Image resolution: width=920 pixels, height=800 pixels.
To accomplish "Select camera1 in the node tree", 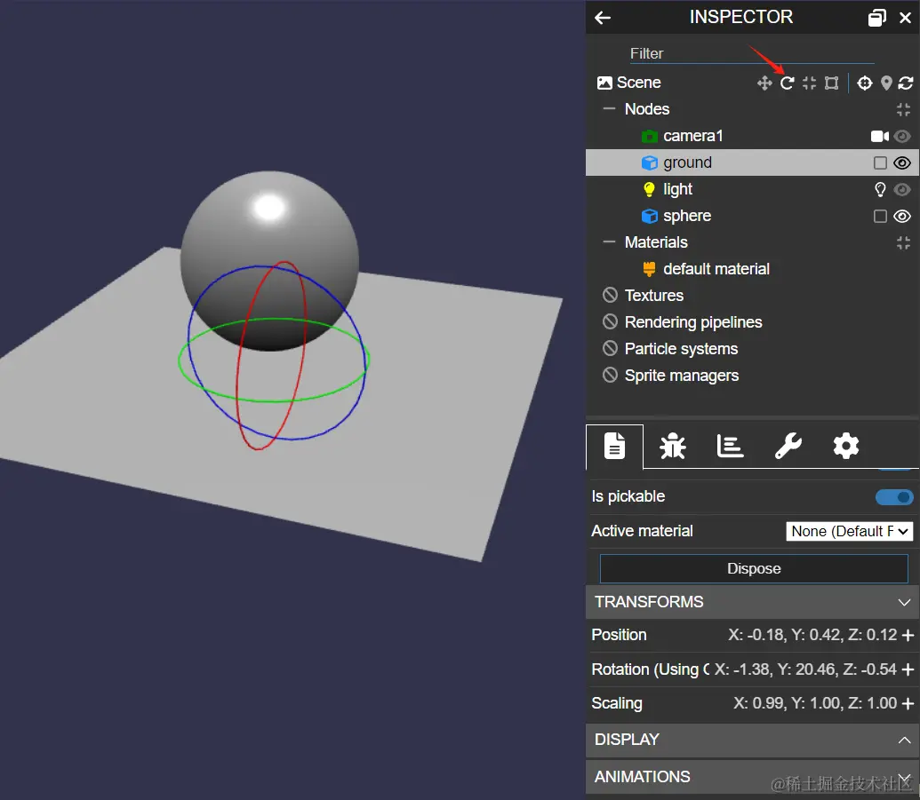I will click(693, 136).
